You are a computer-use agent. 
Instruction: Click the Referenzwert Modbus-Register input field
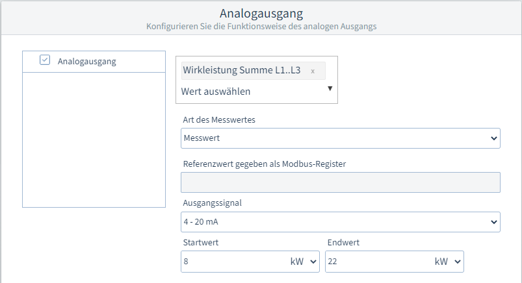coord(340,182)
